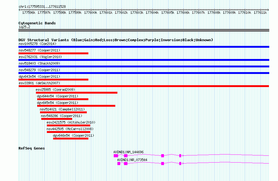Click the nsv548277 (Cooper2011) label
This screenshot has width=278, height=181.
(39, 50)
